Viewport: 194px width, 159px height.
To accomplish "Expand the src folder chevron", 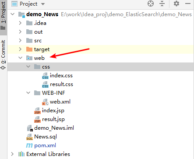I will [x=20, y=41].
